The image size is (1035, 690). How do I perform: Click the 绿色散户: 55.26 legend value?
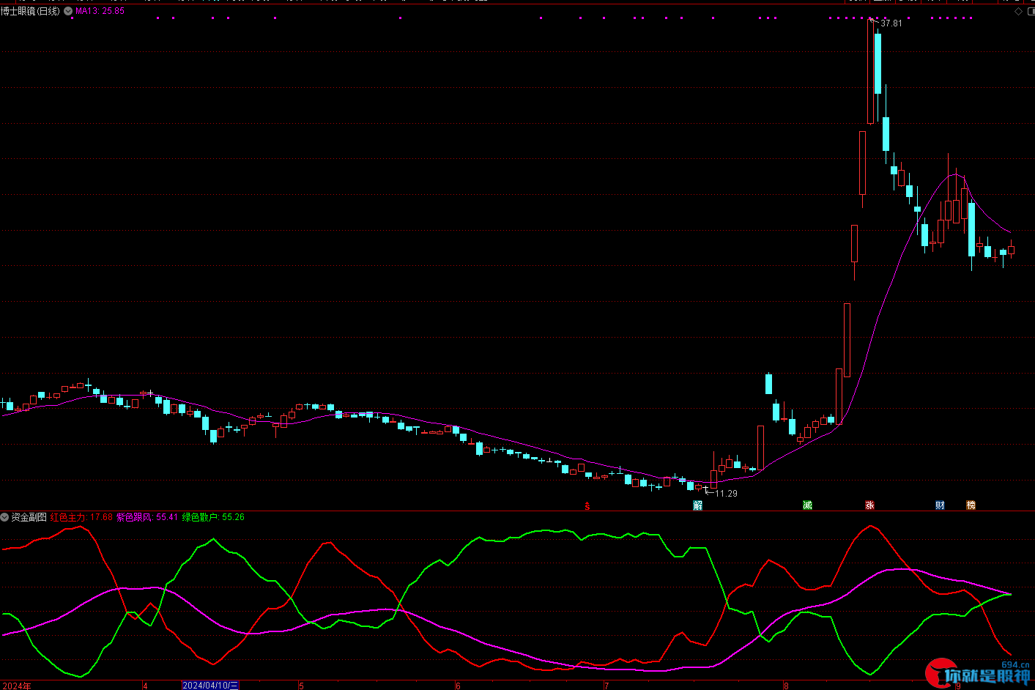tap(213, 517)
